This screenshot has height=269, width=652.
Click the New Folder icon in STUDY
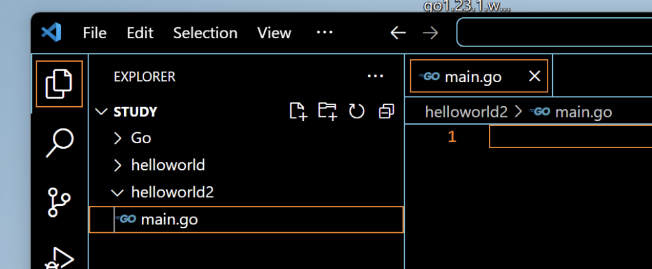coord(327,111)
